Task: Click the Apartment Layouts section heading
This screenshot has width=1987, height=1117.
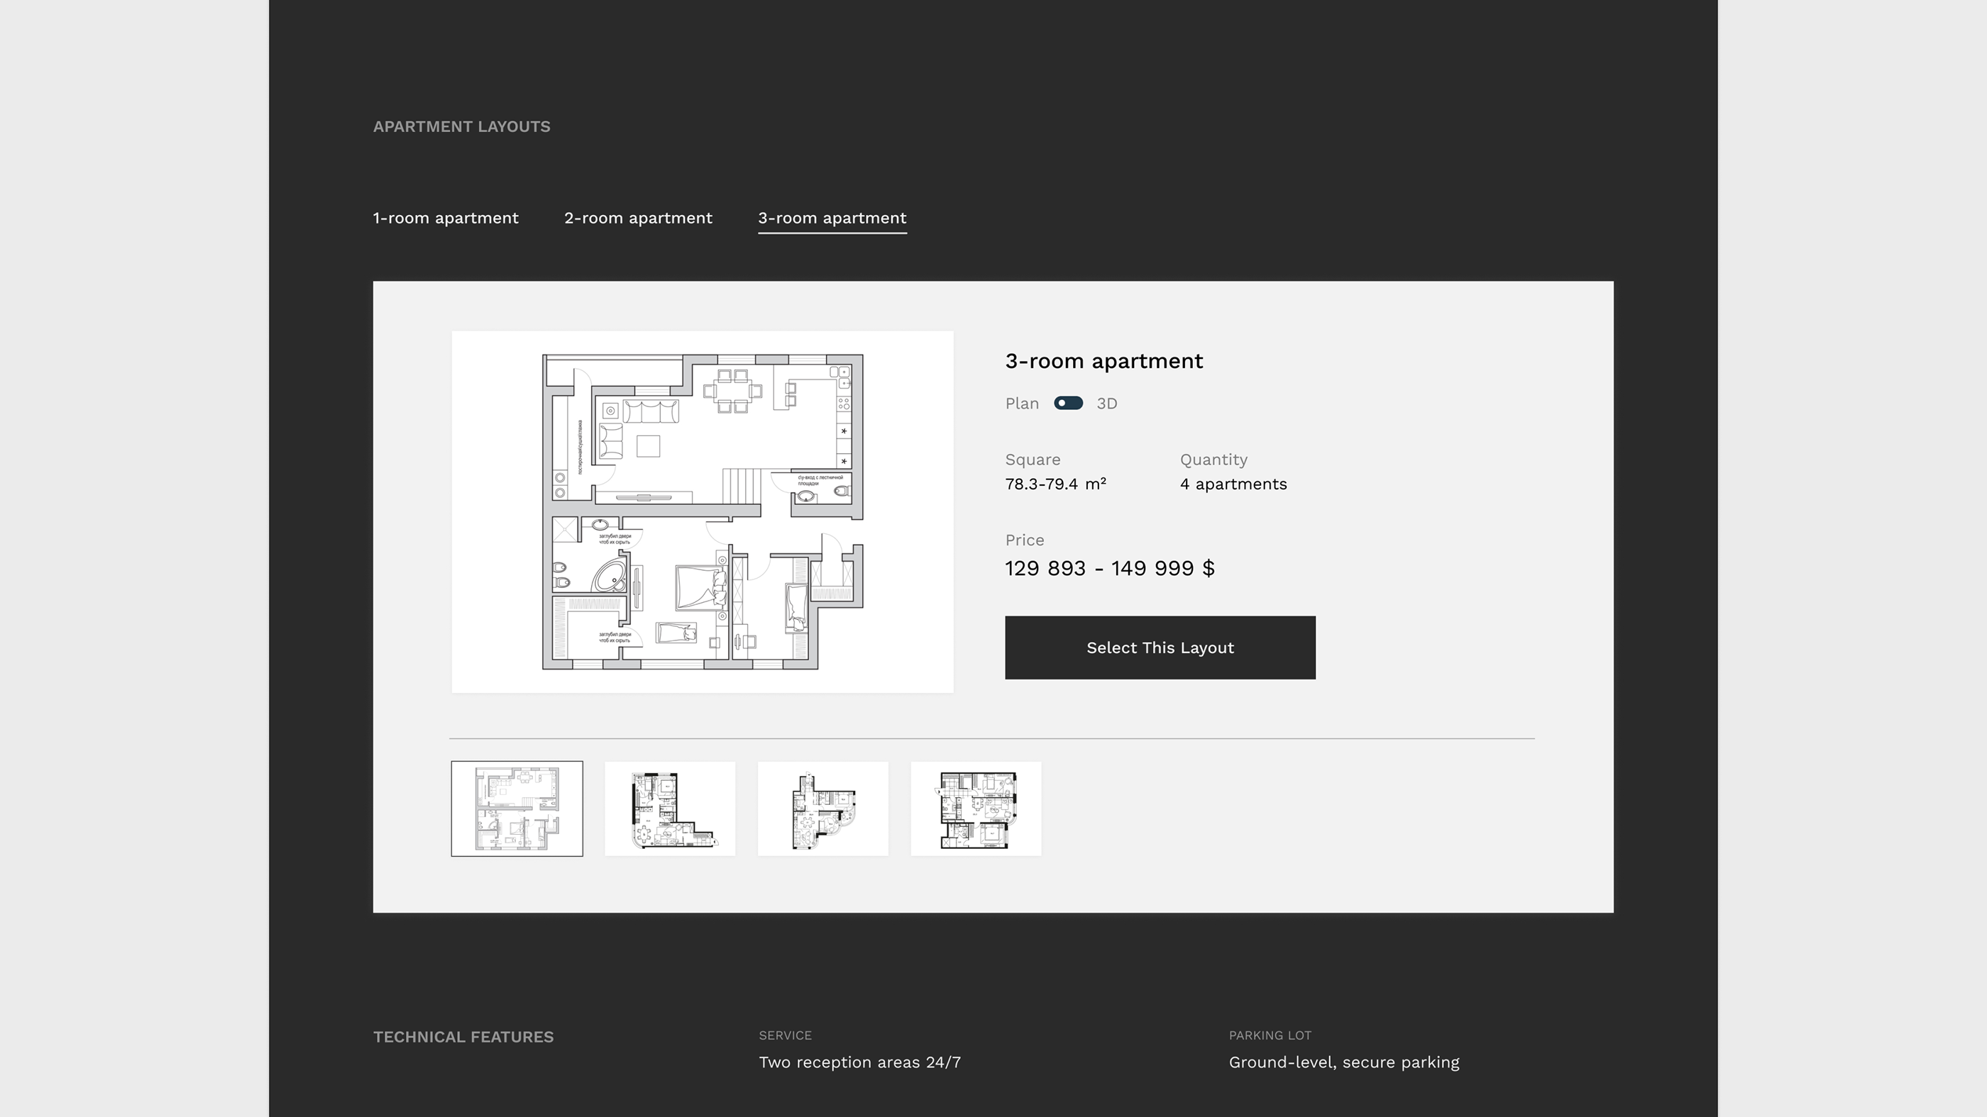Action: (461, 126)
